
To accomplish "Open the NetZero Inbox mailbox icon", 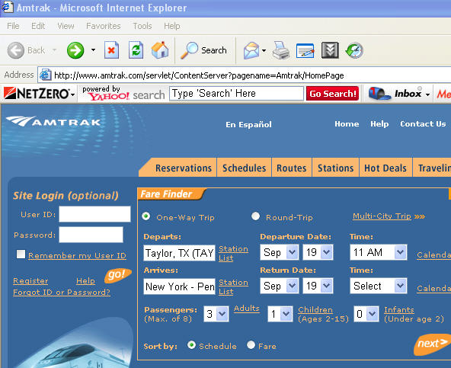I will tap(379, 94).
